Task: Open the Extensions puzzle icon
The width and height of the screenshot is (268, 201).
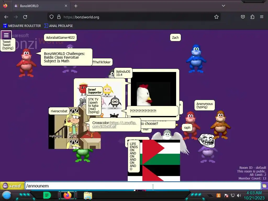Action: (252, 17)
